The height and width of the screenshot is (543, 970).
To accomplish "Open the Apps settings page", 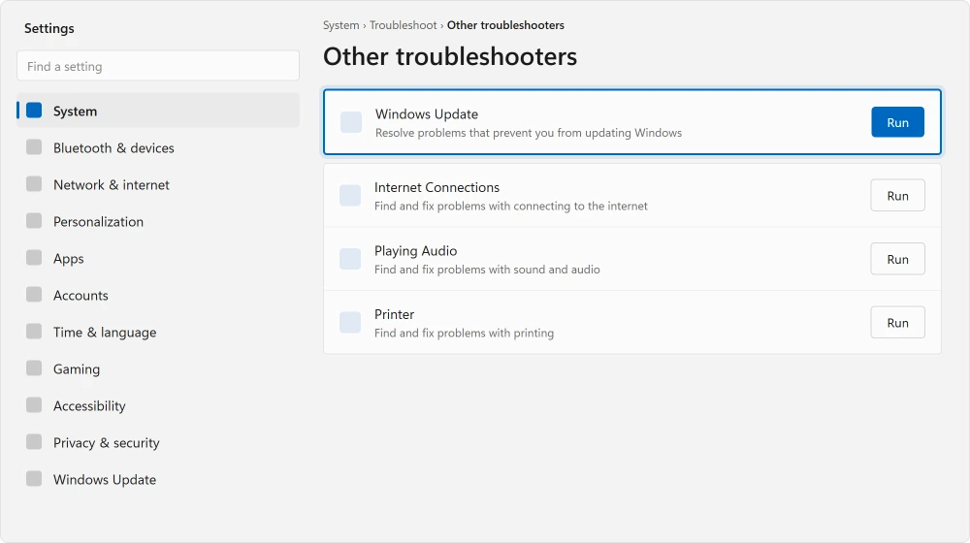I will point(158,259).
